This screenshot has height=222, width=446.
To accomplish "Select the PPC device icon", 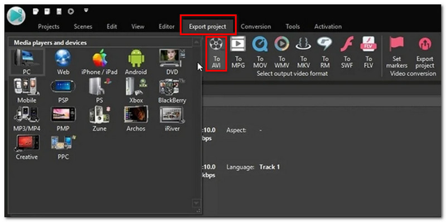I will click(x=63, y=147).
